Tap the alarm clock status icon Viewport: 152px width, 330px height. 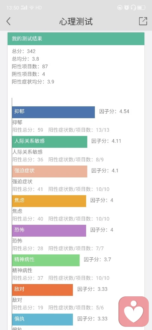pyautogui.click(x=126, y=8)
